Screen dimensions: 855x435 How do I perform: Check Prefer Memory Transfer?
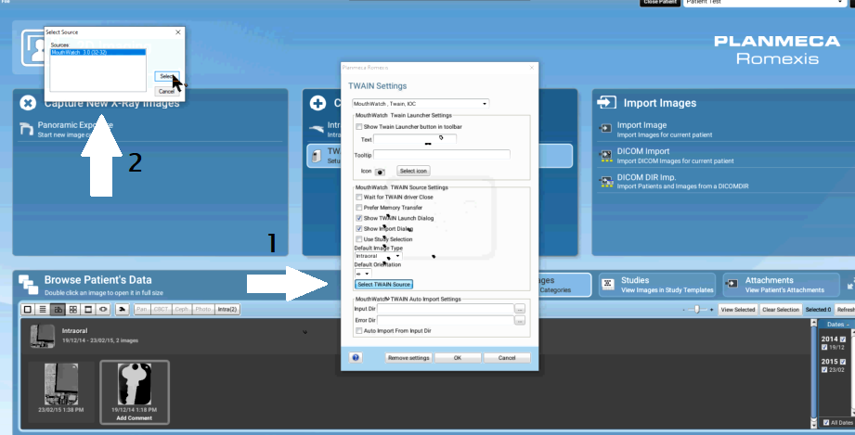click(358, 208)
